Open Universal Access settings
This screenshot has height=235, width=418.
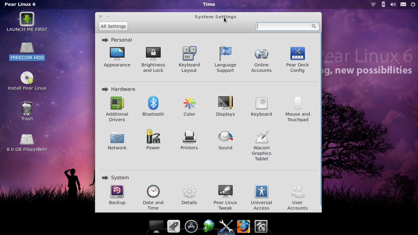tap(261, 197)
